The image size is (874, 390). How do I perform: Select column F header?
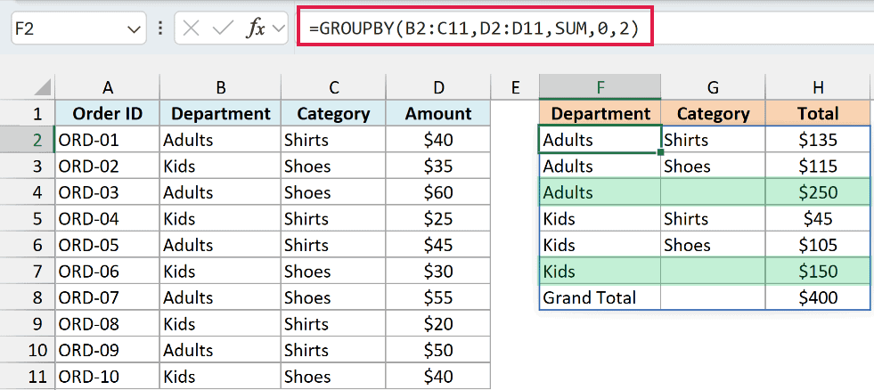(x=600, y=87)
